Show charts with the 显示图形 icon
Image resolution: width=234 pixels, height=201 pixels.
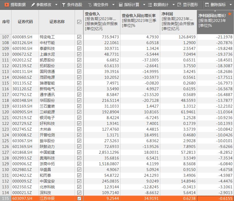coord(179,5)
